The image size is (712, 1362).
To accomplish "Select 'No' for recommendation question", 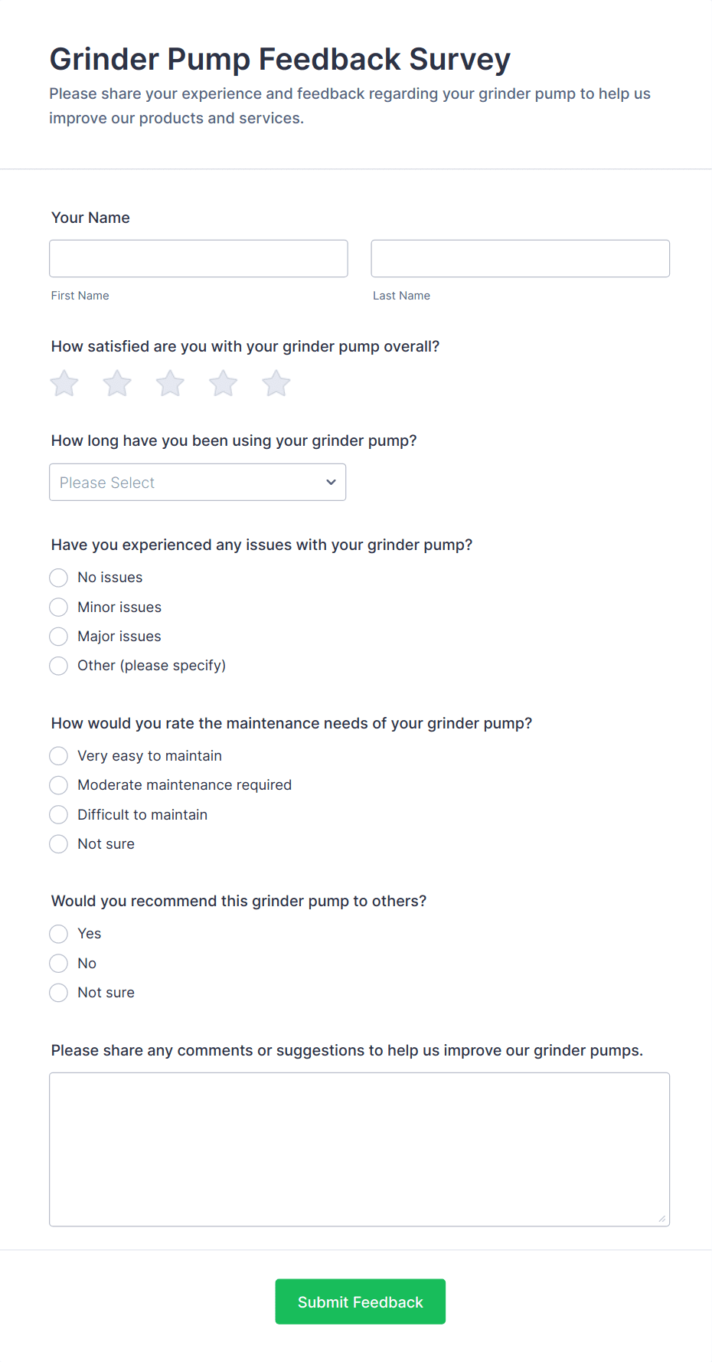I will click(59, 964).
